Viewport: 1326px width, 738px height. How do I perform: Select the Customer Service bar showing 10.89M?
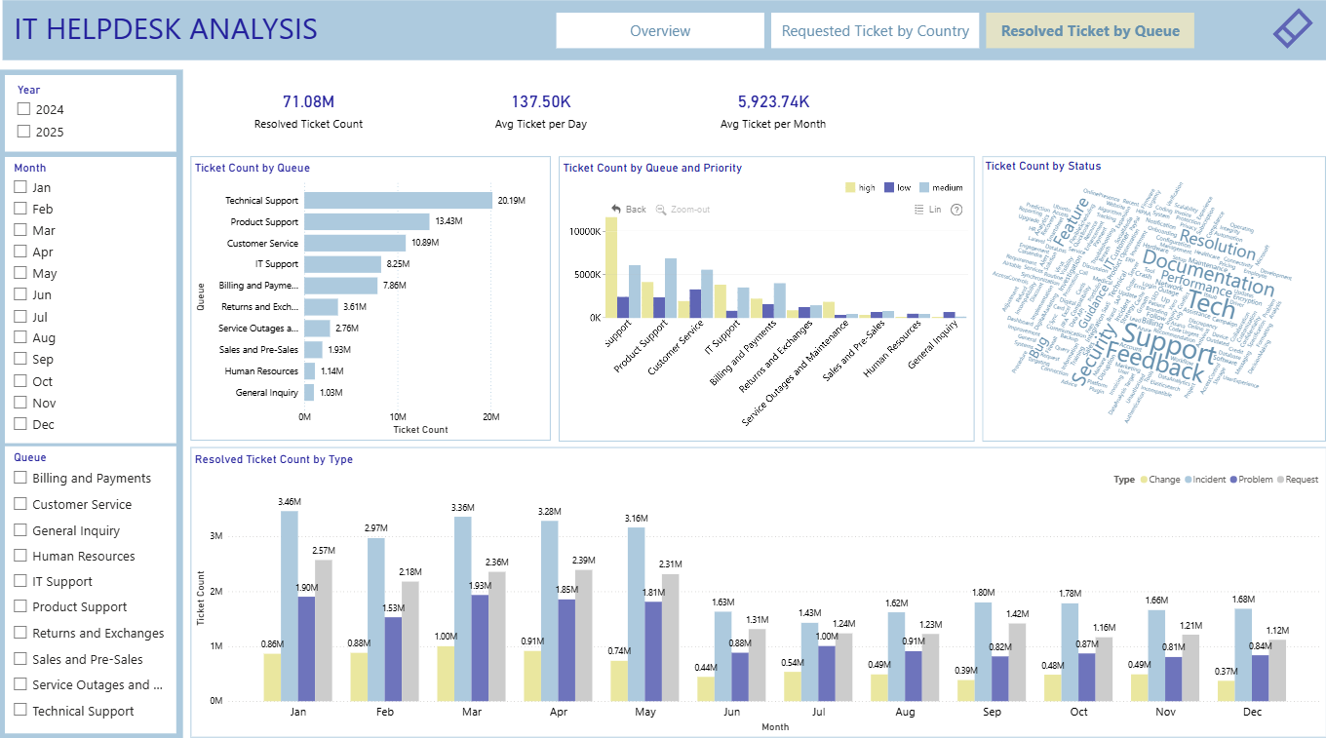355,243
